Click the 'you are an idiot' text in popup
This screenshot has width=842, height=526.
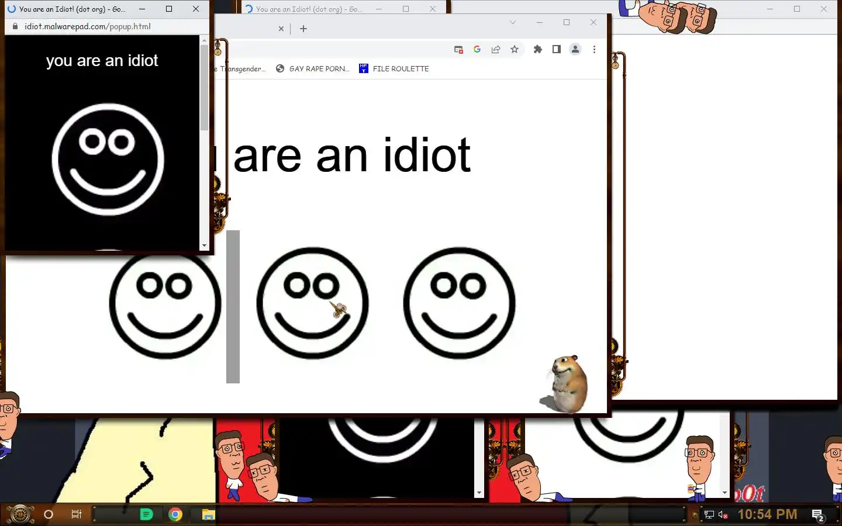[x=102, y=61]
